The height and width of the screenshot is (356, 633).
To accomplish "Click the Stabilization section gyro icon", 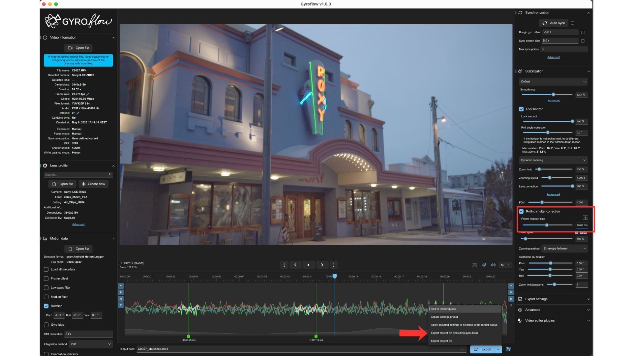I will coord(520,71).
